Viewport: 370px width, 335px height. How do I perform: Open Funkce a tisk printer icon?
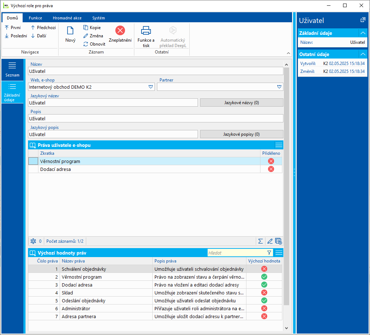coord(146,31)
